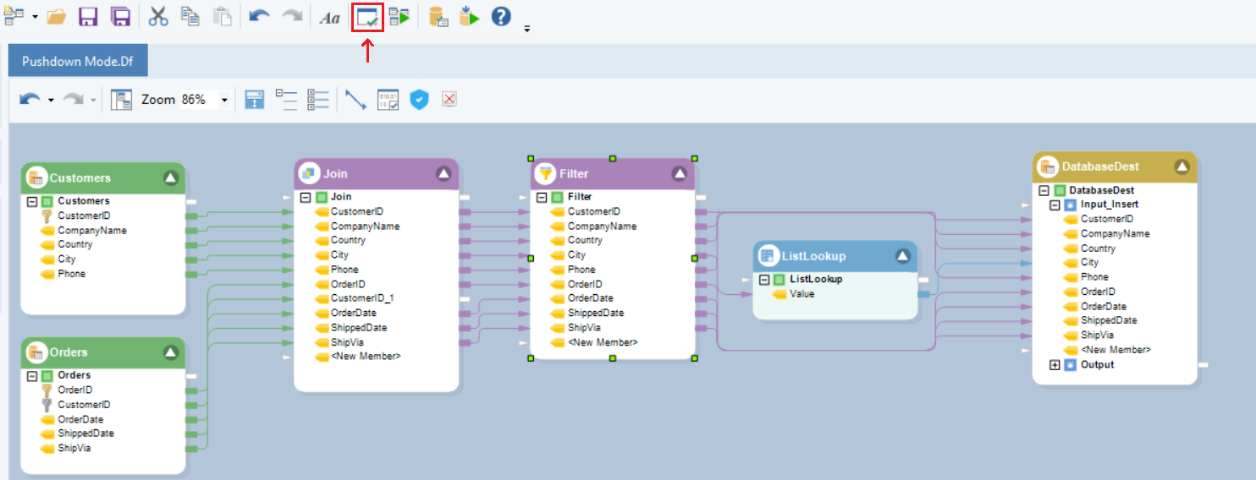The height and width of the screenshot is (480, 1256).
Task: Select the ShippedDate field in the Orders object
Action: pos(85,434)
